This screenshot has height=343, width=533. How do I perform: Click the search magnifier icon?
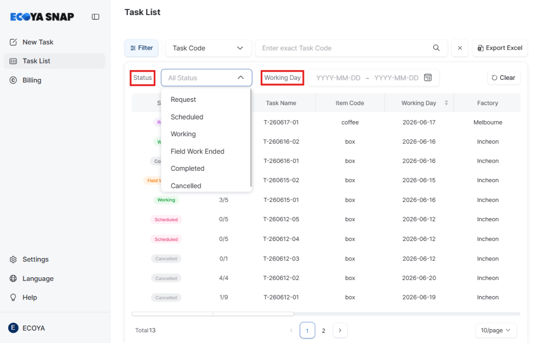coord(436,48)
